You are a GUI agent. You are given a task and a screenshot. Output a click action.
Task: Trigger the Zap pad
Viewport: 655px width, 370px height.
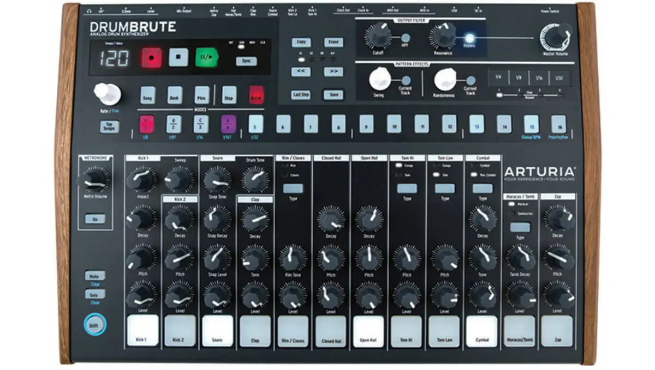click(557, 331)
